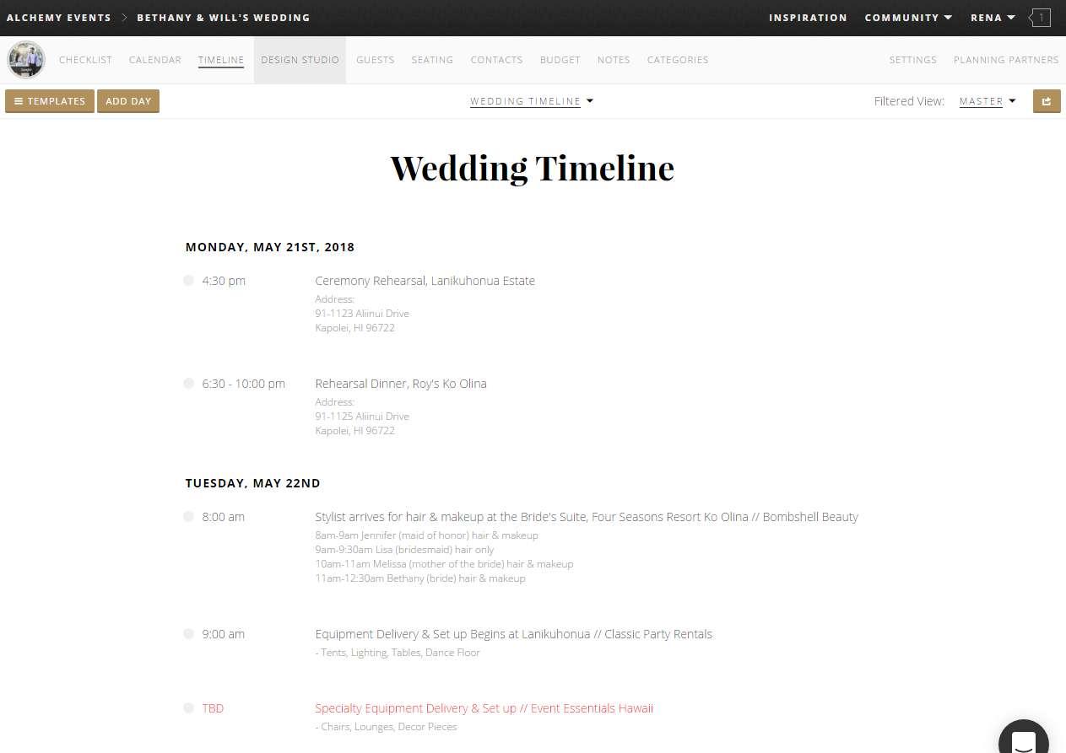Go to the Contacts tab
The height and width of the screenshot is (753, 1066).
tap(496, 60)
